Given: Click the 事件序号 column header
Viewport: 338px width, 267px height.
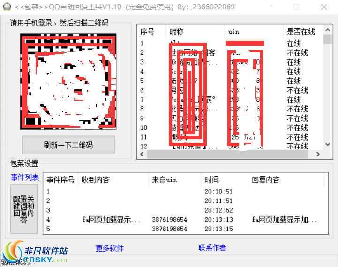Looking at the screenshot, I should tap(61, 179).
